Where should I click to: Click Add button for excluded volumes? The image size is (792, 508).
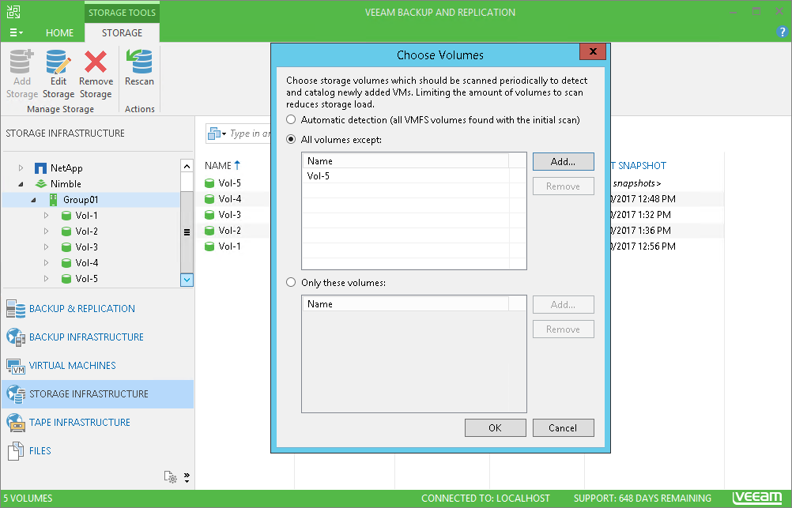tap(564, 162)
